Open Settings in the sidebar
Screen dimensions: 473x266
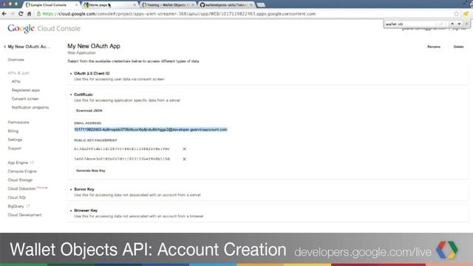[x=15, y=140]
